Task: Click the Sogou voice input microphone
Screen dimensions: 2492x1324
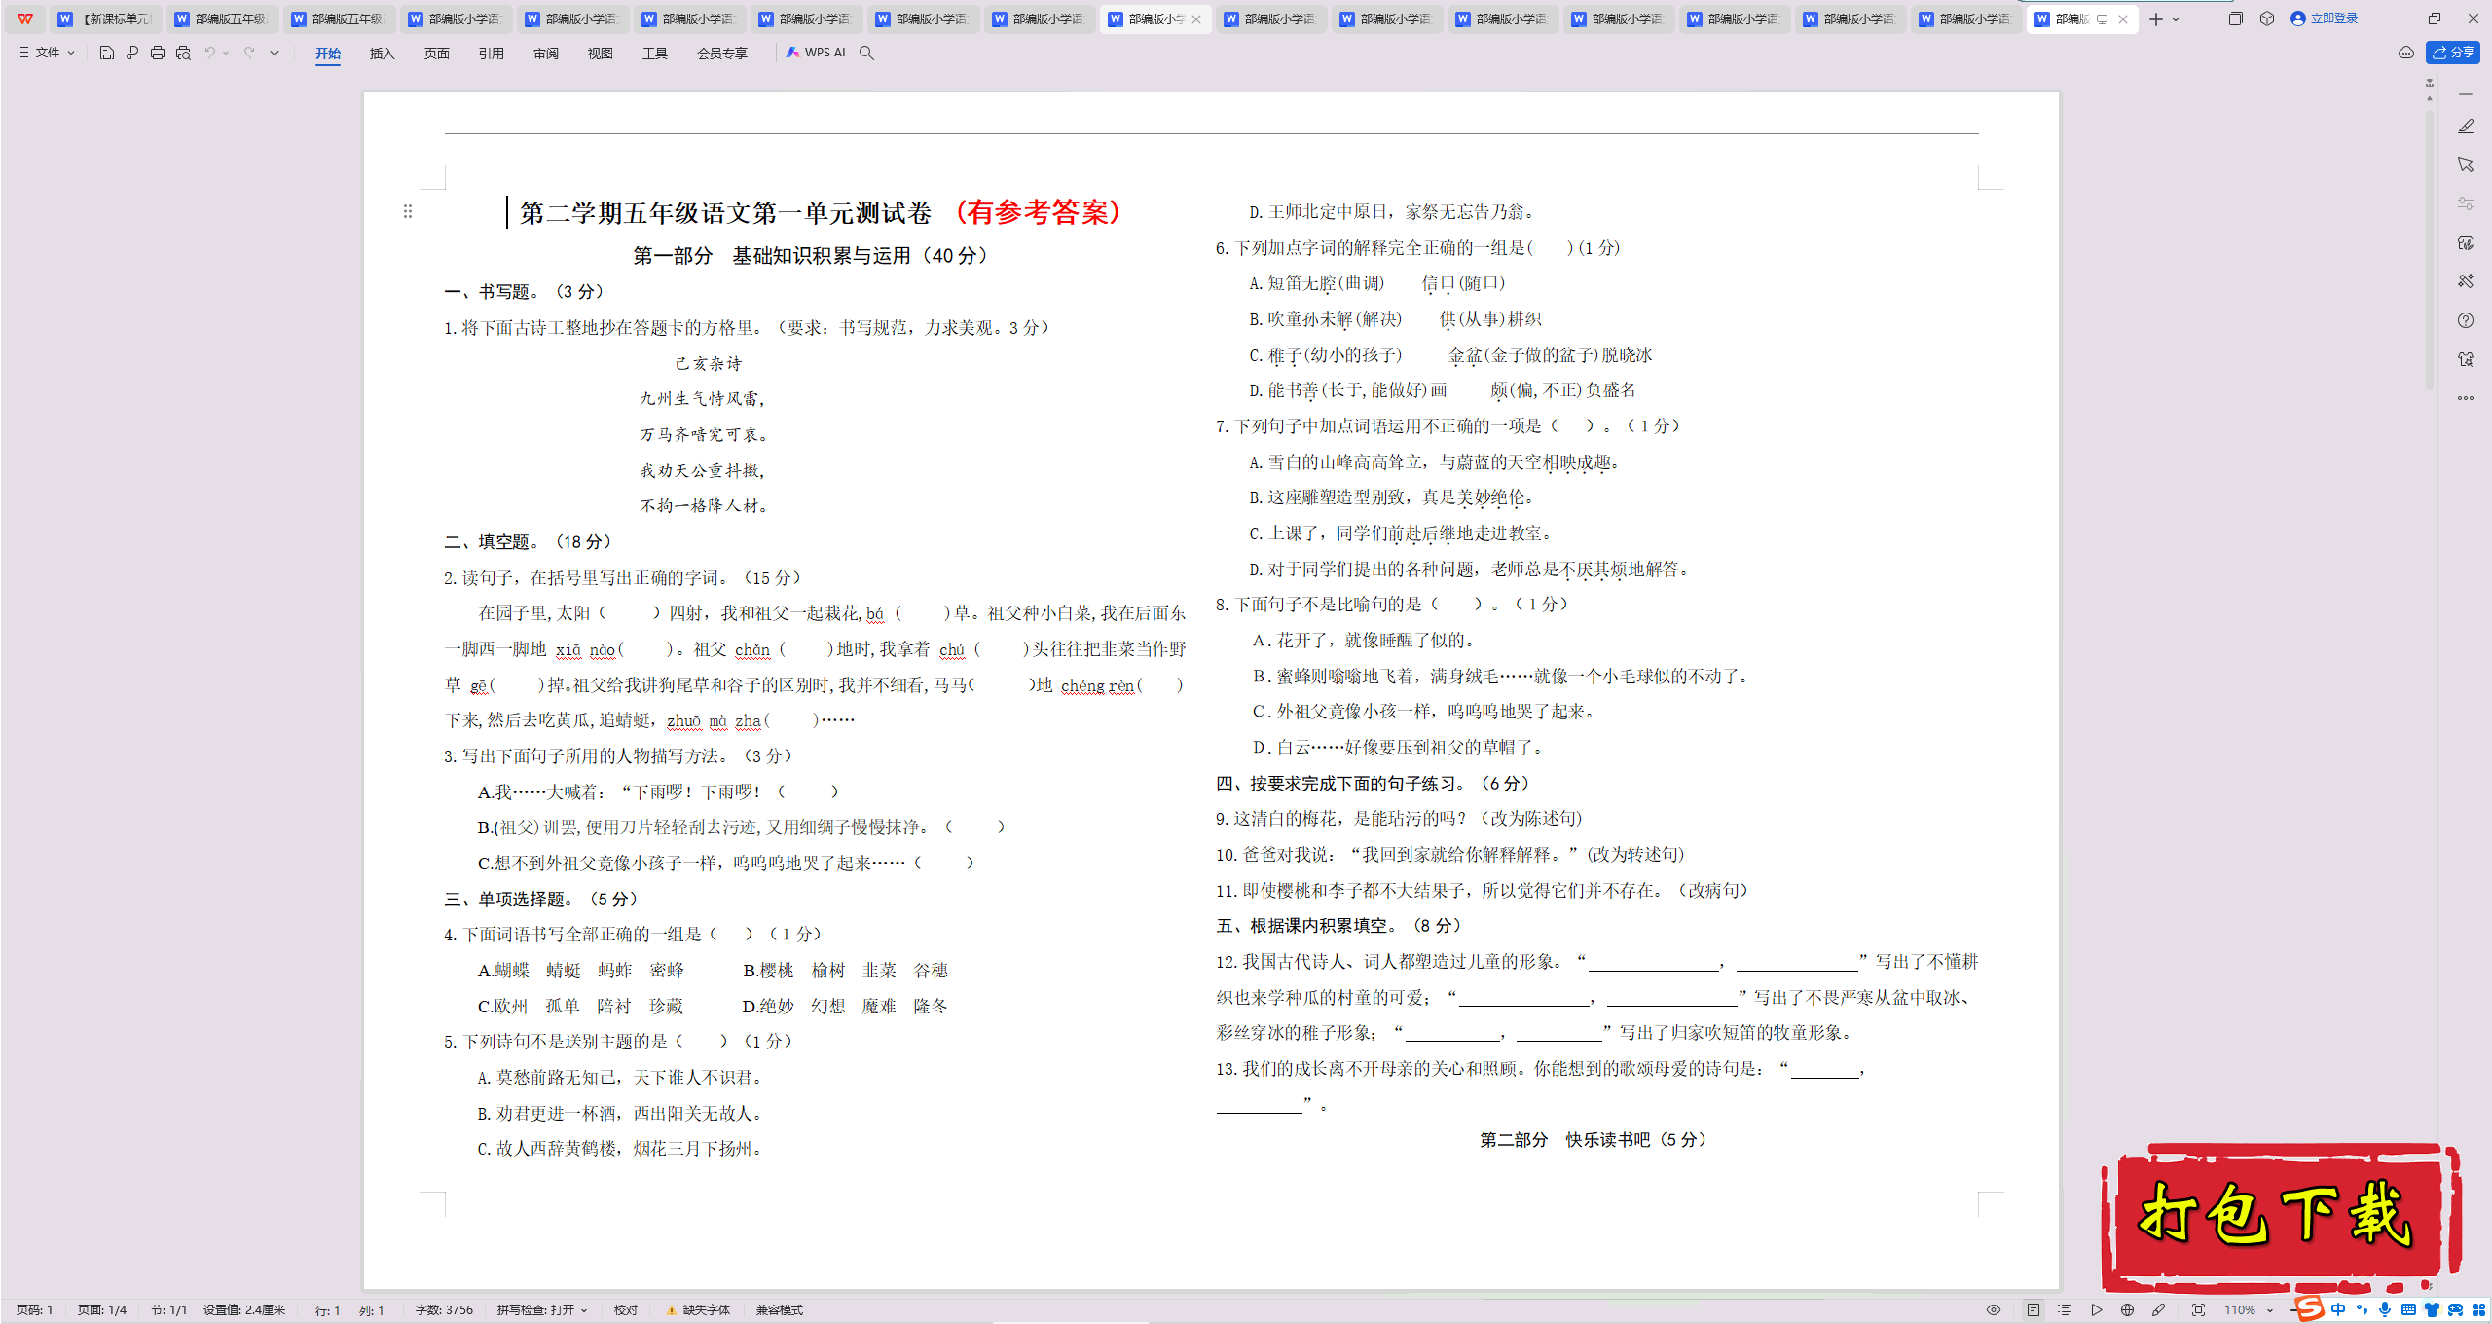Action: pyautogui.click(x=2385, y=1309)
